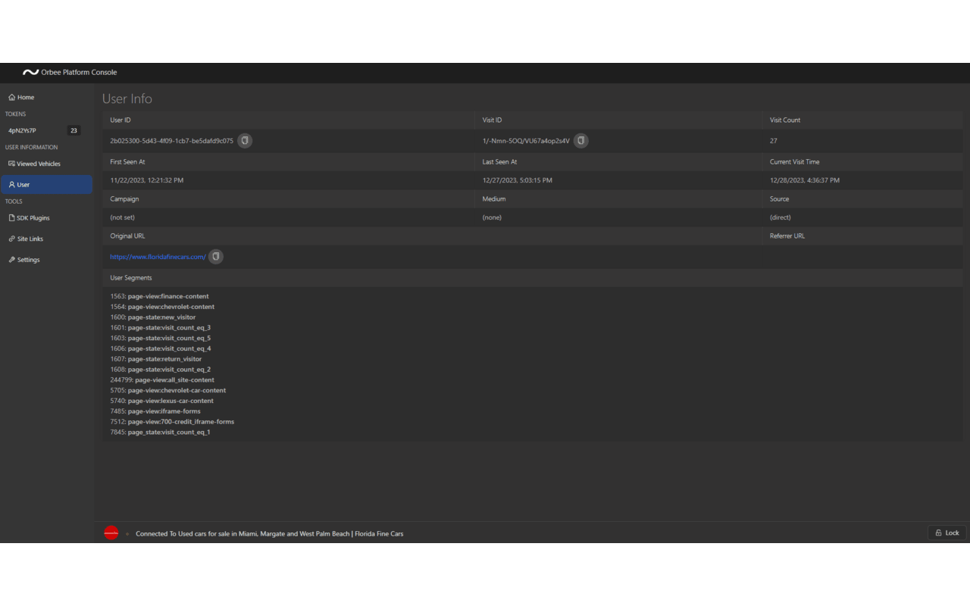Screen dimensions: 970x606
Task: Copy the User ID with its copy icon
Action: point(244,140)
